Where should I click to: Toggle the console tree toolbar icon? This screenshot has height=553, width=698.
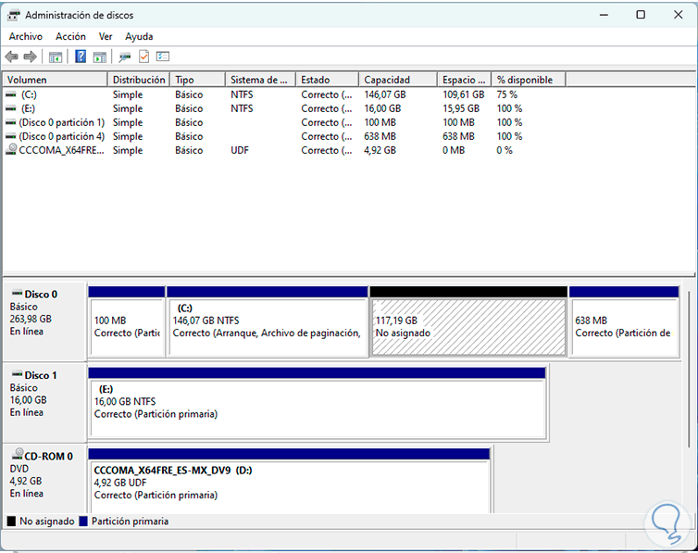point(56,57)
